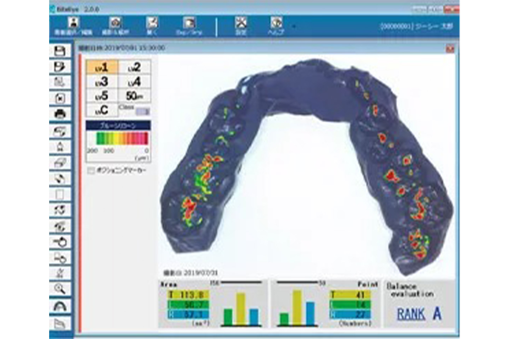Select the third sidebar chart-report icon
Screen dimensions: 509x339
tap(60, 83)
